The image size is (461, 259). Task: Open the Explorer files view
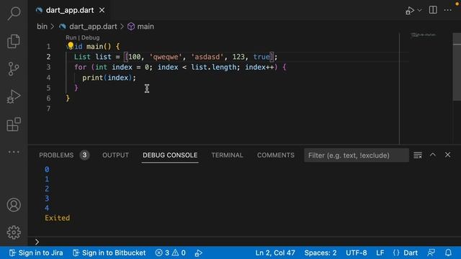click(14, 41)
